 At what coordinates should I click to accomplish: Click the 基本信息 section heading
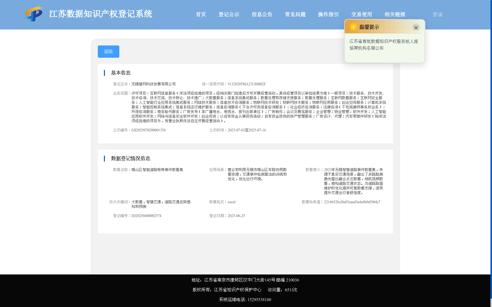pos(121,73)
